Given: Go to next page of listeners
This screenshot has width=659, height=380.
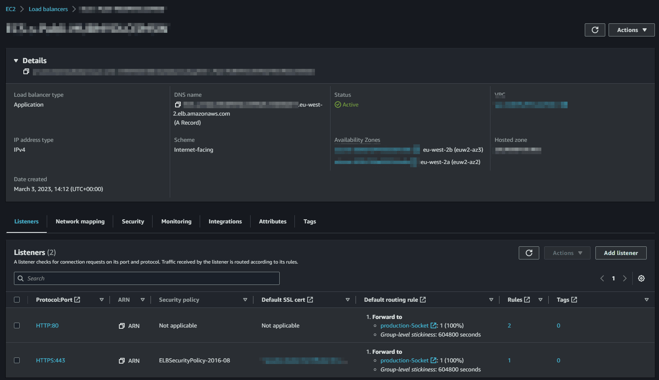Looking at the screenshot, I should tap(625, 278).
